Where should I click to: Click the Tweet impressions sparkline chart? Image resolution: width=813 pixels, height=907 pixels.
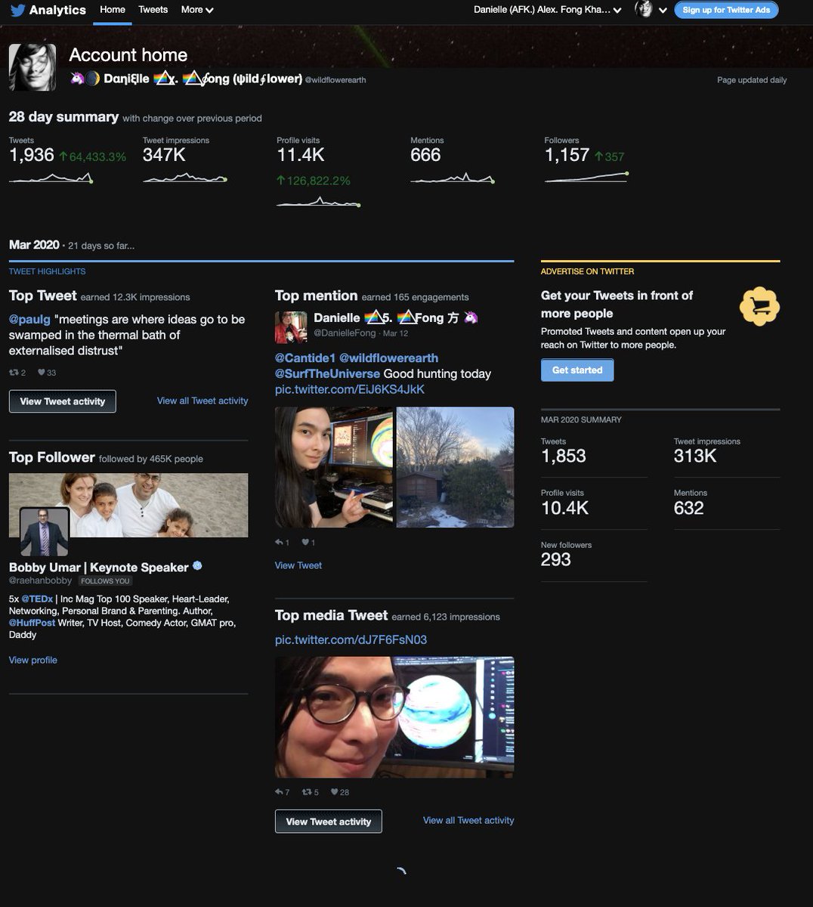point(185,178)
